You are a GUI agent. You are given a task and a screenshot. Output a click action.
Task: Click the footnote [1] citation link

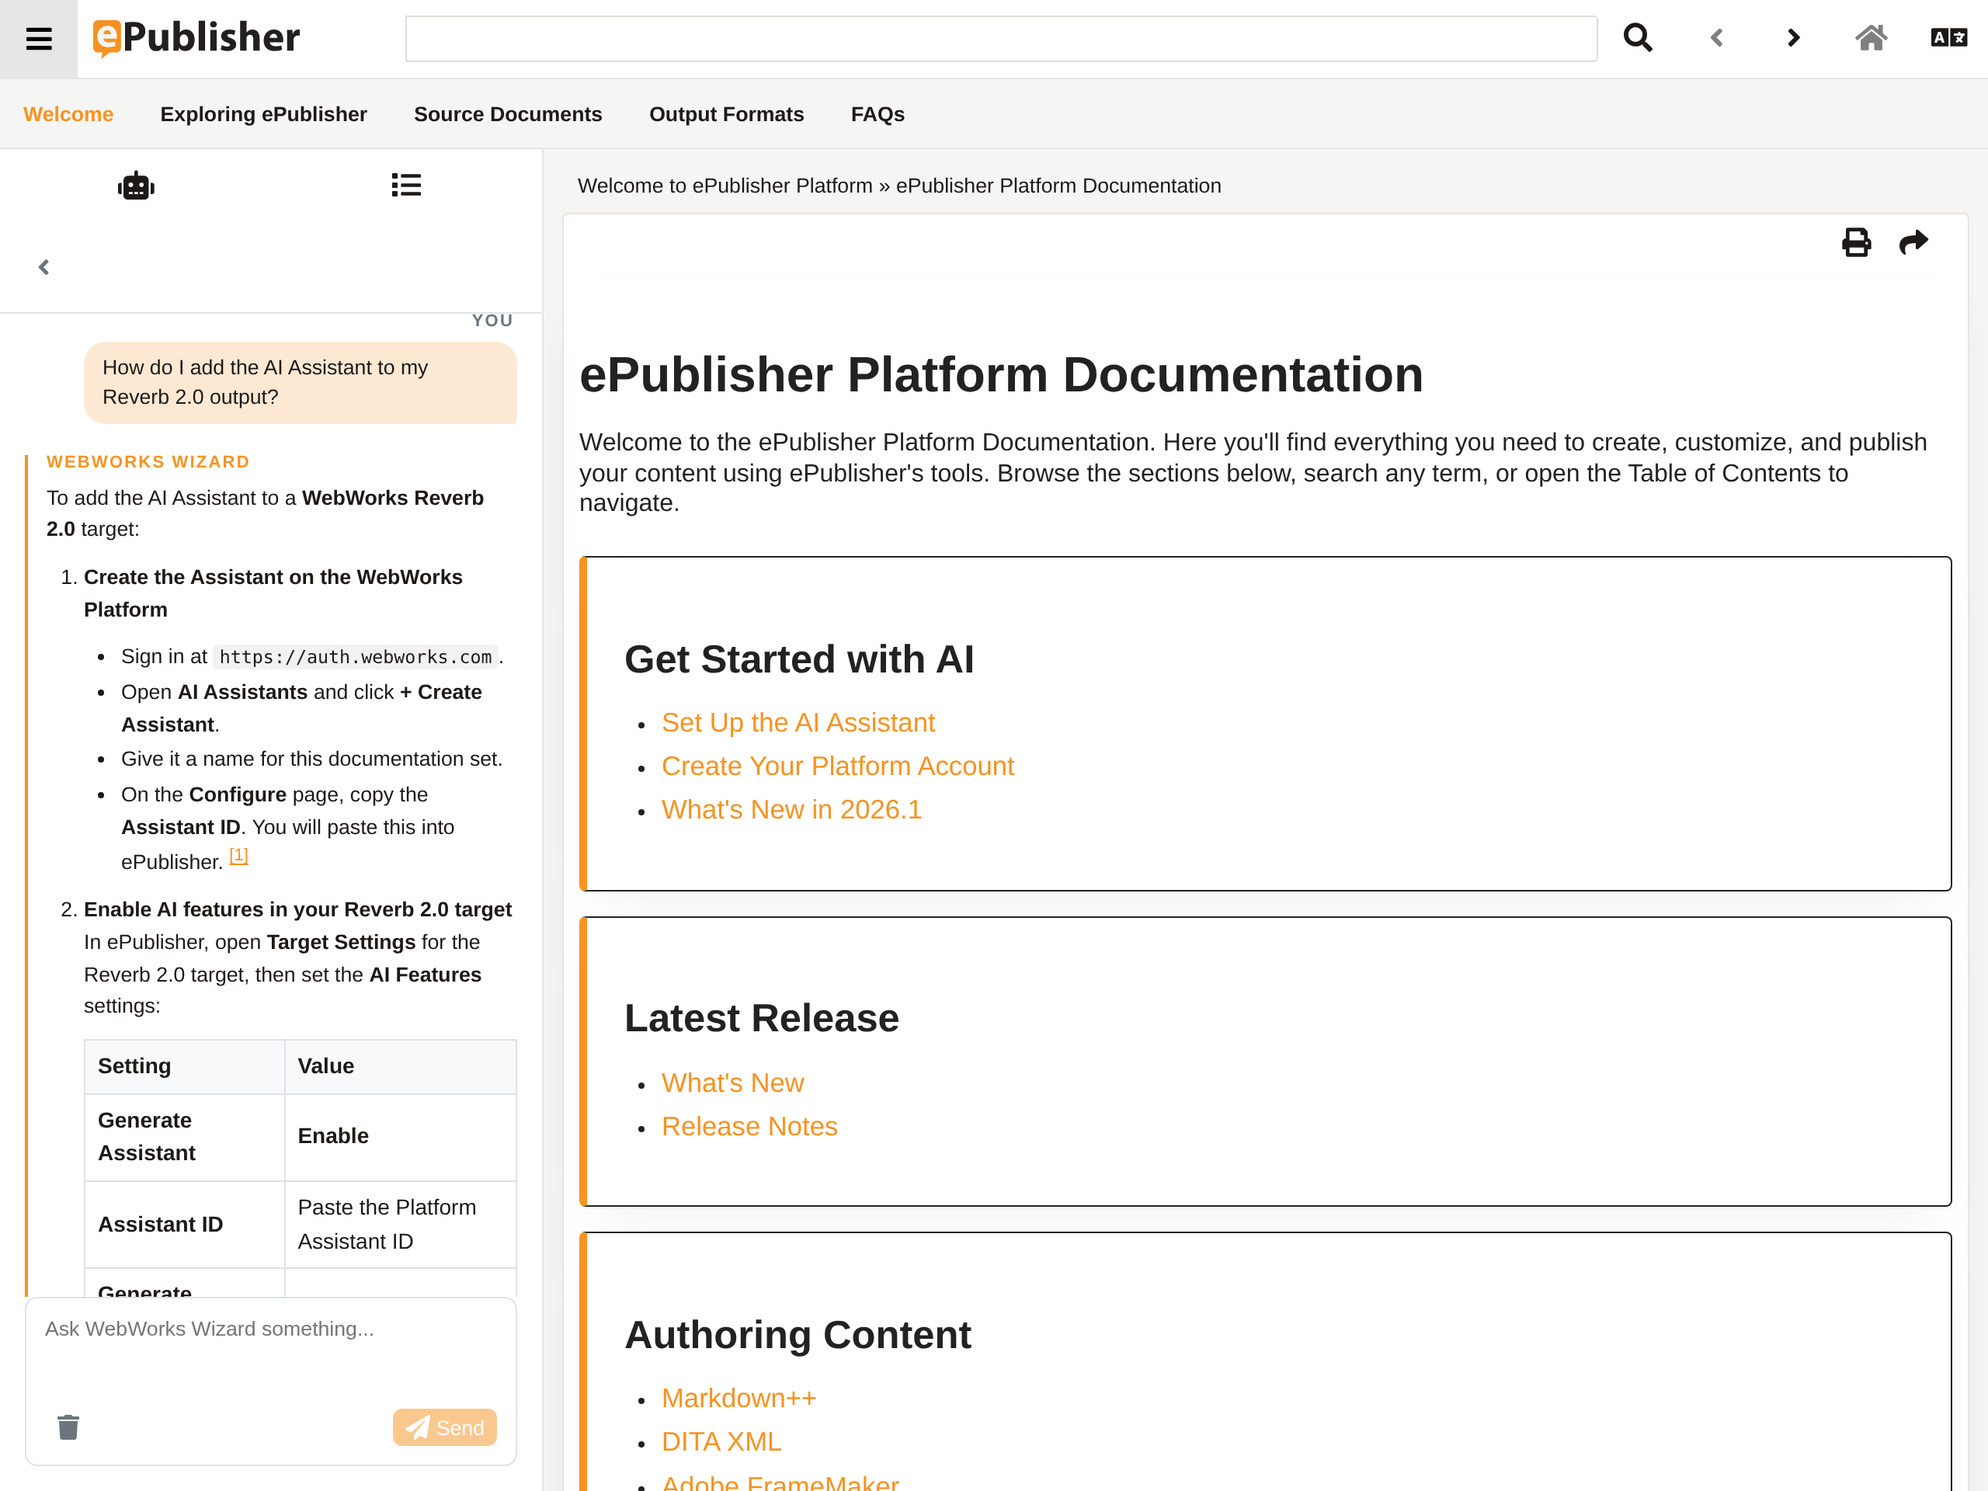click(x=238, y=856)
